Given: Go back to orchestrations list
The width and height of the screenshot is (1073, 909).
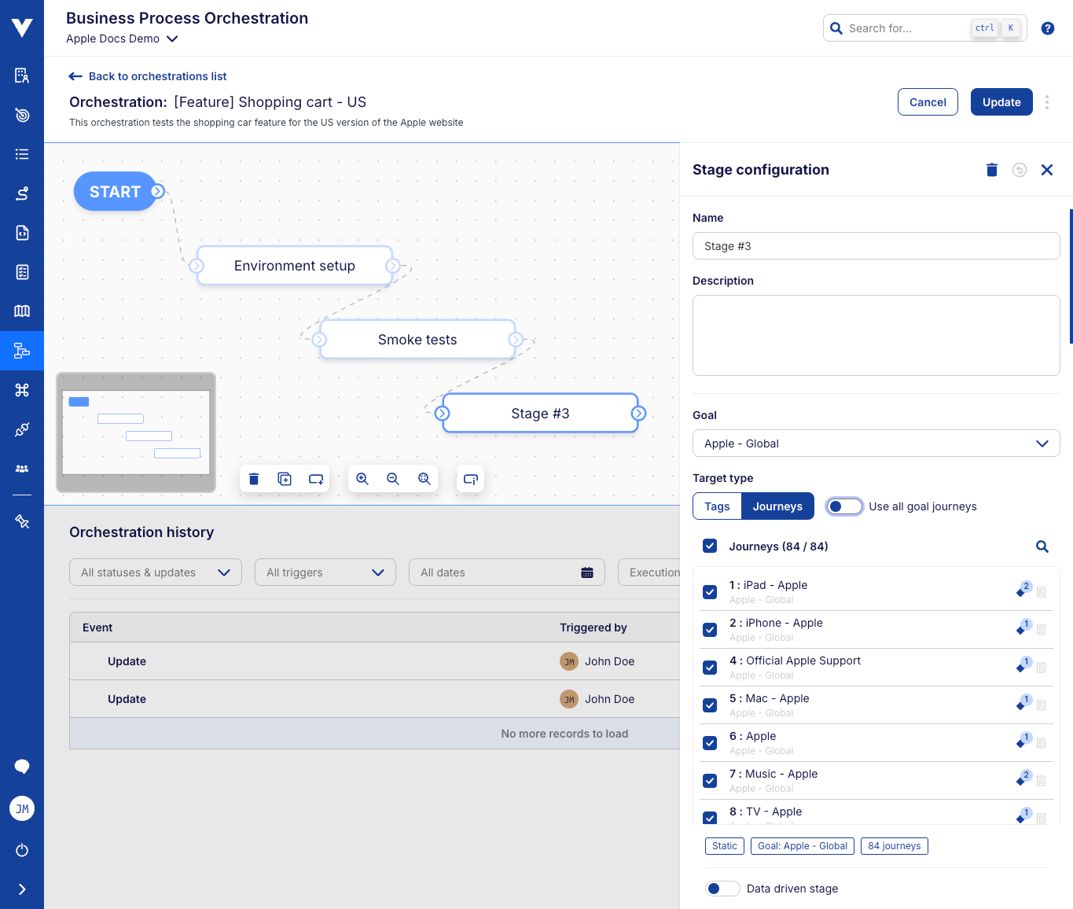Looking at the screenshot, I should (148, 76).
